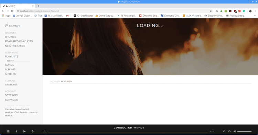
Task: Open a new browser tab
Action: point(38,6)
